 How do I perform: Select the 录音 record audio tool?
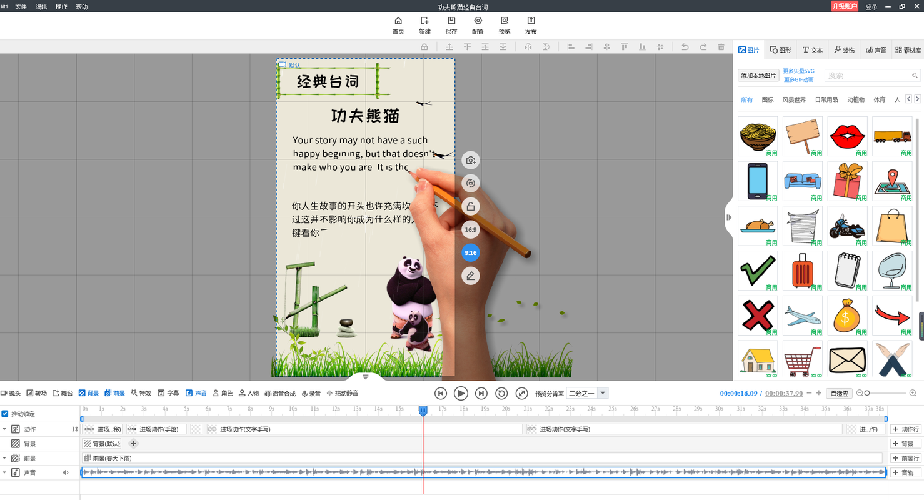click(x=311, y=393)
